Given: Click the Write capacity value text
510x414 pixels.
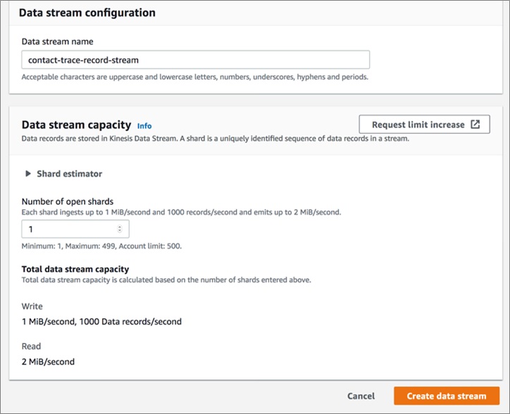Looking at the screenshot, I should click(x=101, y=322).
